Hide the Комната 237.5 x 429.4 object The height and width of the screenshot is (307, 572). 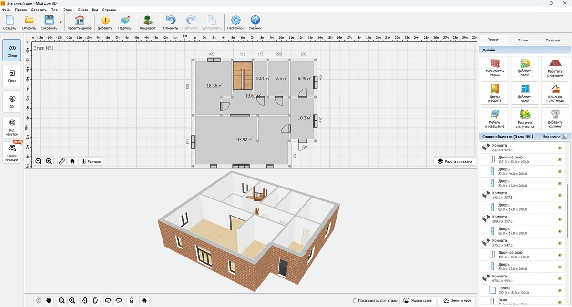560,148
